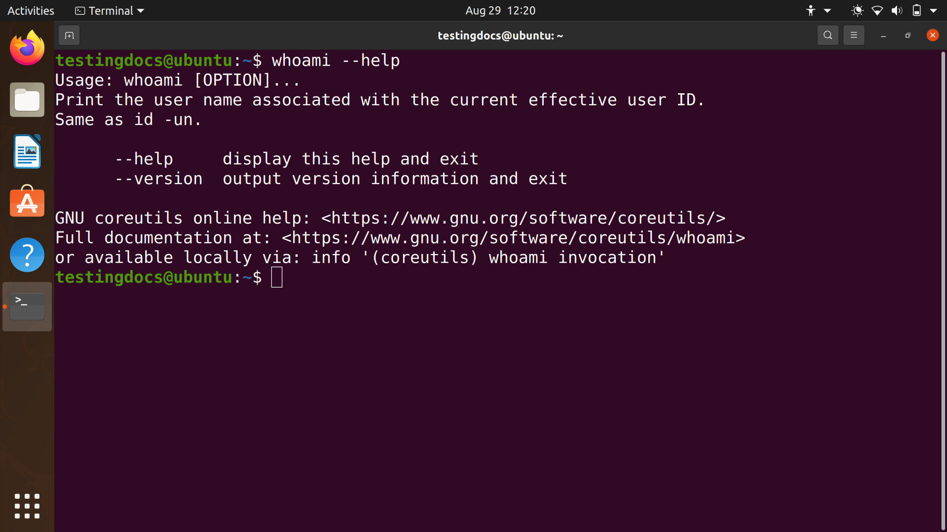Launch Firefox from the dock

pyautogui.click(x=27, y=47)
